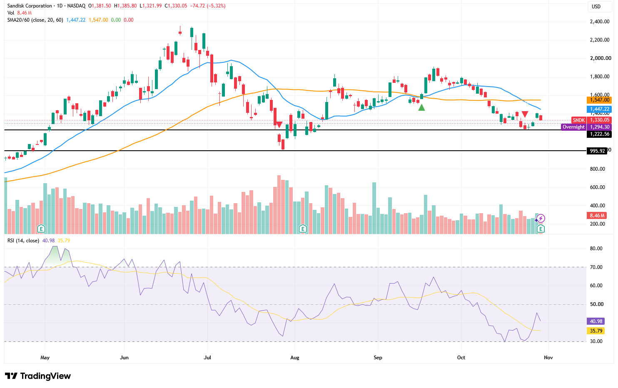Select the Sandisk Corporation symbol title
The height and width of the screenshot is (388, 618).
(30, 6)
